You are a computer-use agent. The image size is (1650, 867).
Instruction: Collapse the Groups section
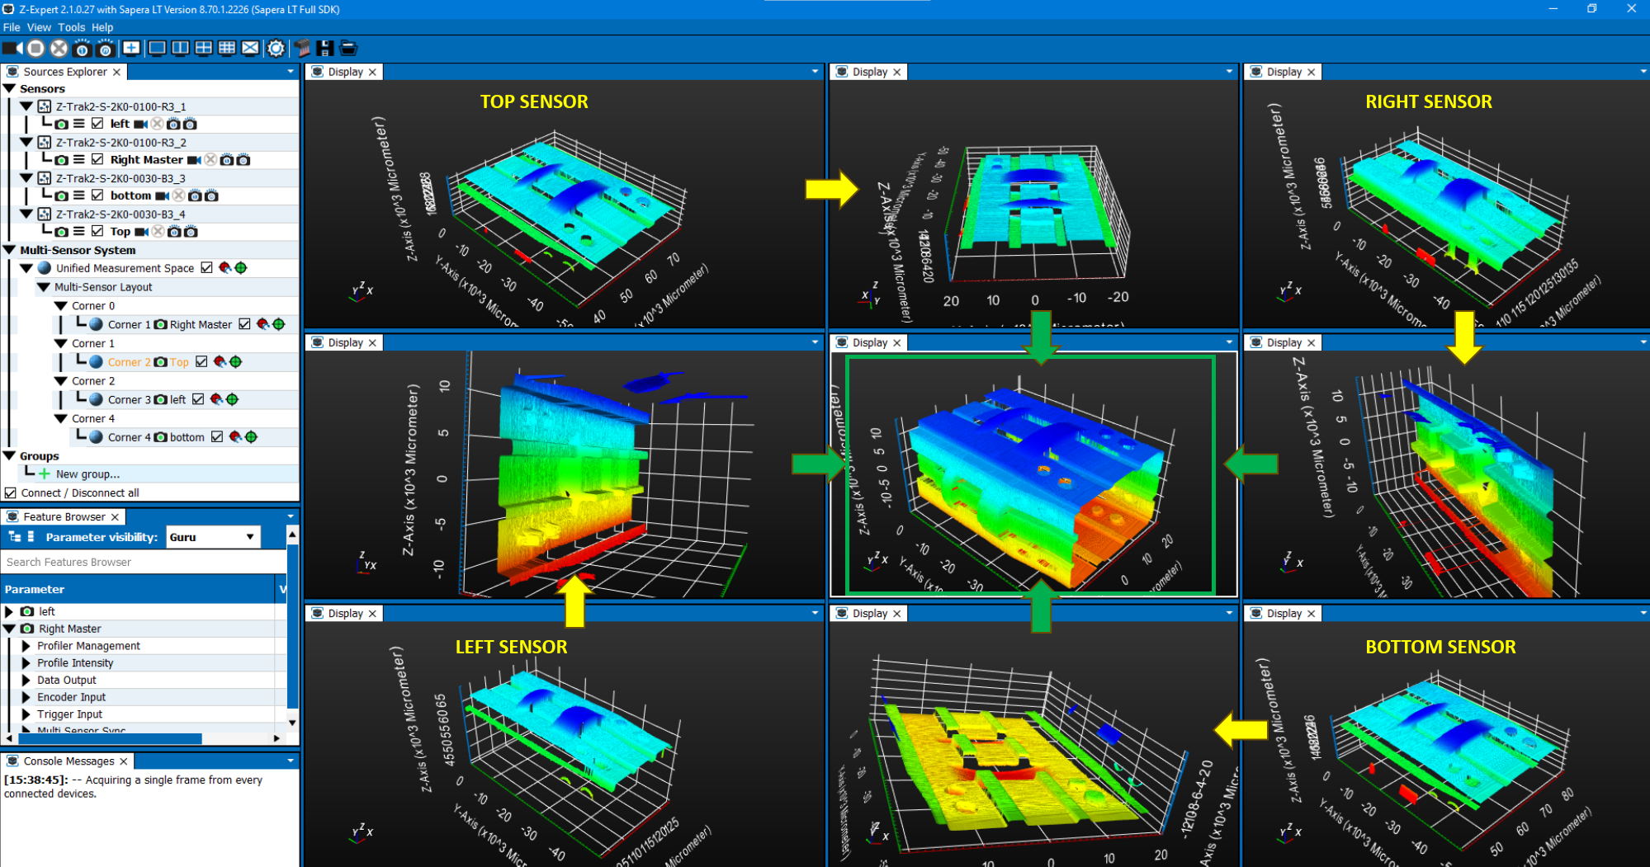tap(10, 456)
